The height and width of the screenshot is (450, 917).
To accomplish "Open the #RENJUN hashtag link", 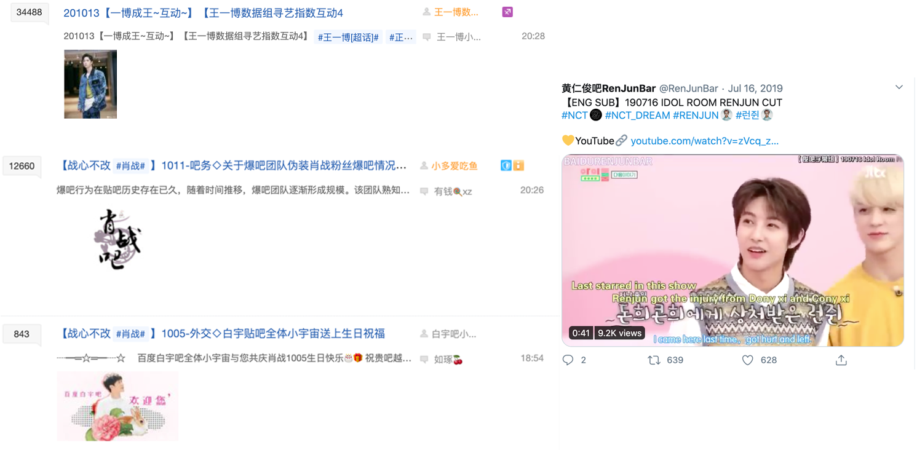I will click(696, 115).
